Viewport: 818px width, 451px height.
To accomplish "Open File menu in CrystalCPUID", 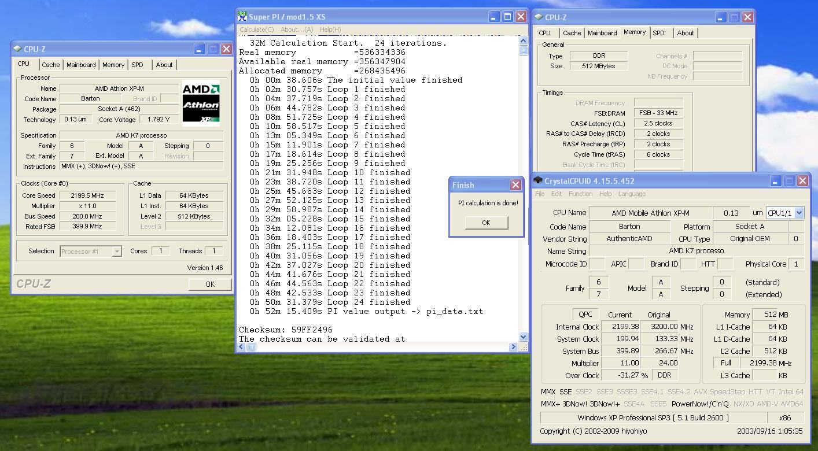I will 540,194.
